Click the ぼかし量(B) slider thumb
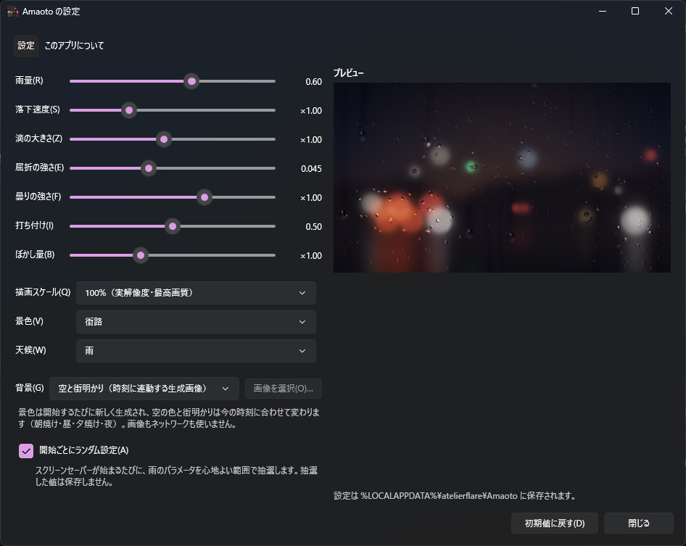This screenshot has height=546, width=686. pos(141,255)
